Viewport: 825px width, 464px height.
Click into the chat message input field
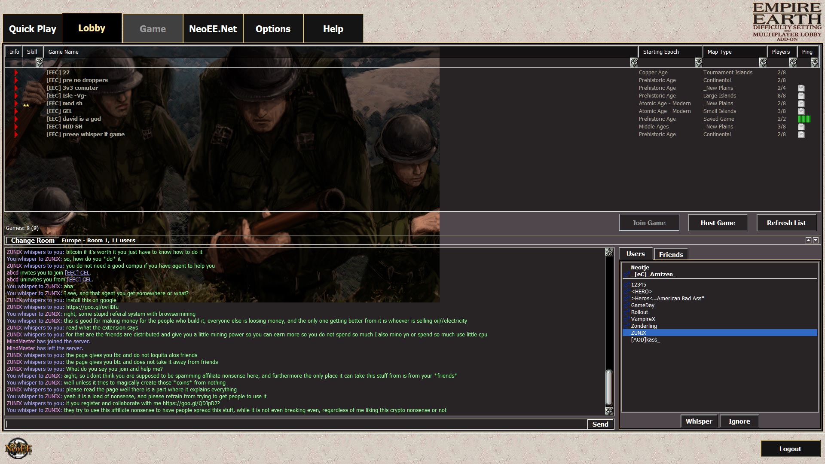tap(296, 424)
